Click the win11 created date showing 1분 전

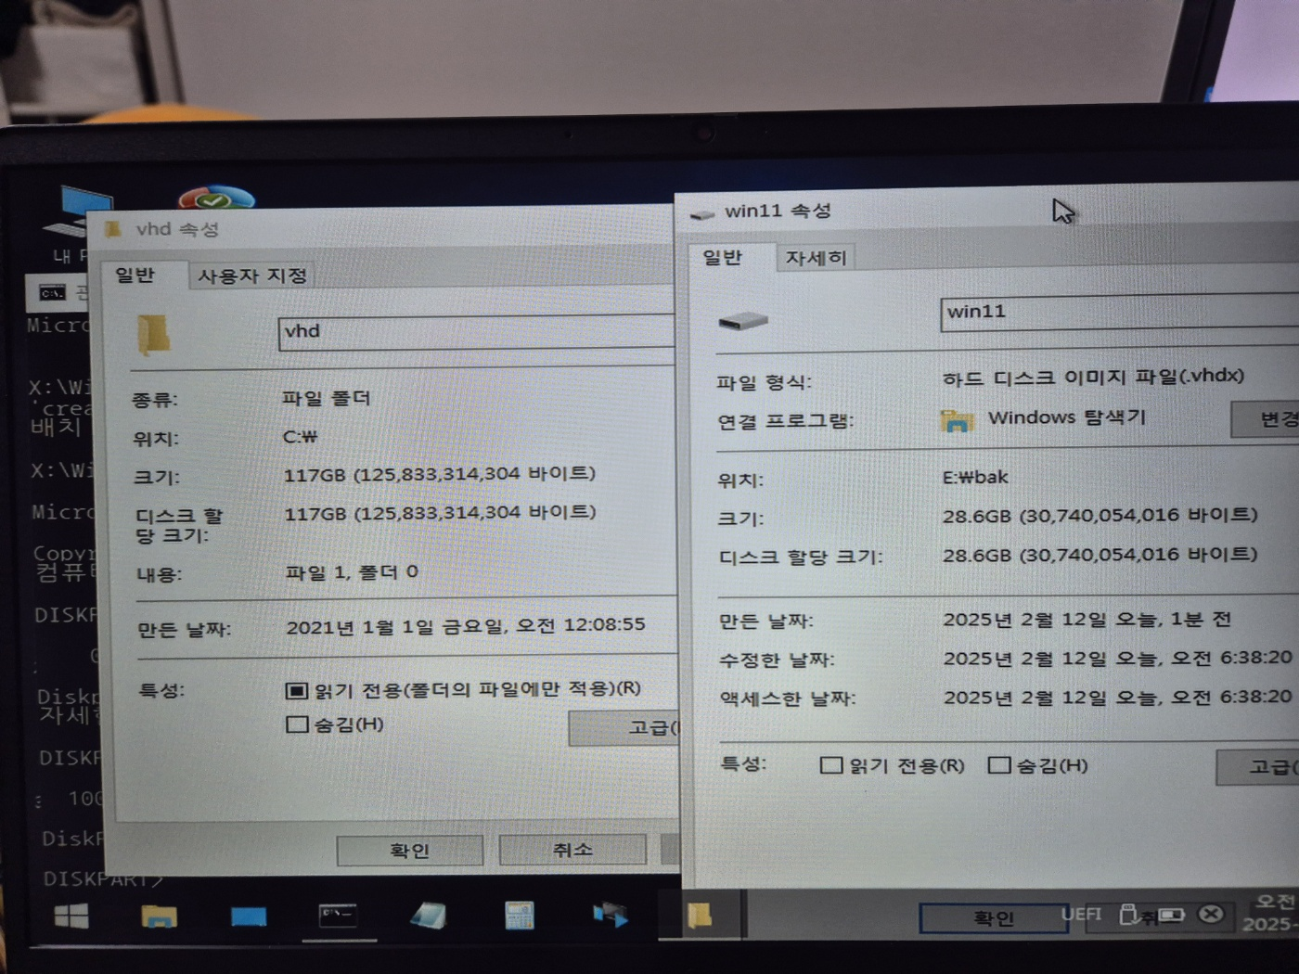click(x=1087, y=620)
